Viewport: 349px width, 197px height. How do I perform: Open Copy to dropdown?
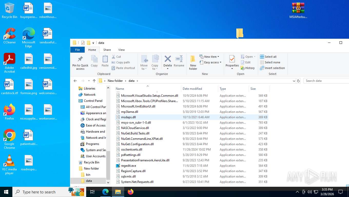click(155, 67)
